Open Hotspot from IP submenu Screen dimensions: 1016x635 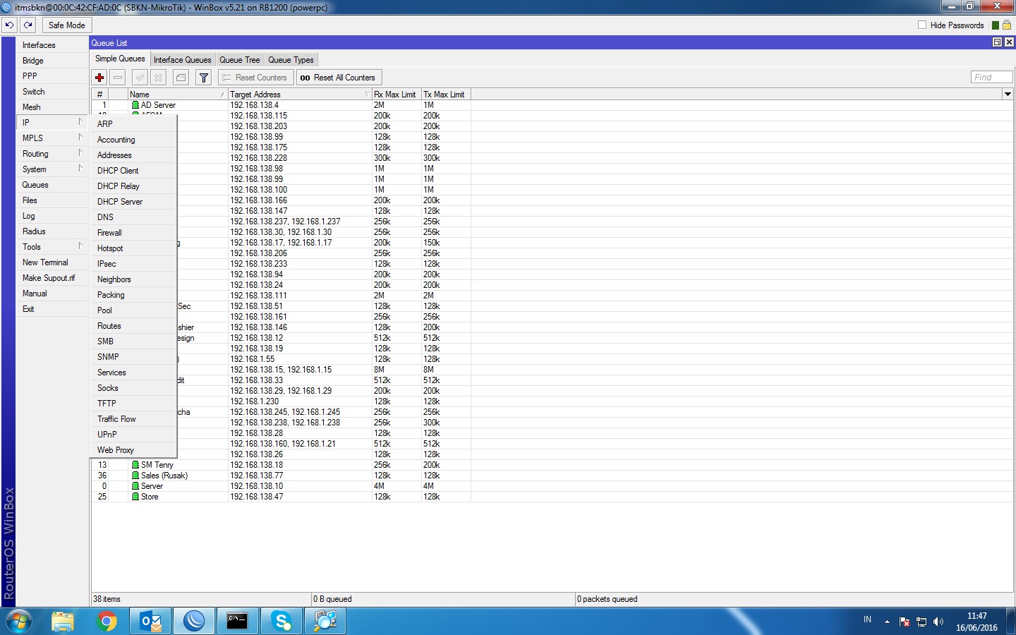point(133,248)
